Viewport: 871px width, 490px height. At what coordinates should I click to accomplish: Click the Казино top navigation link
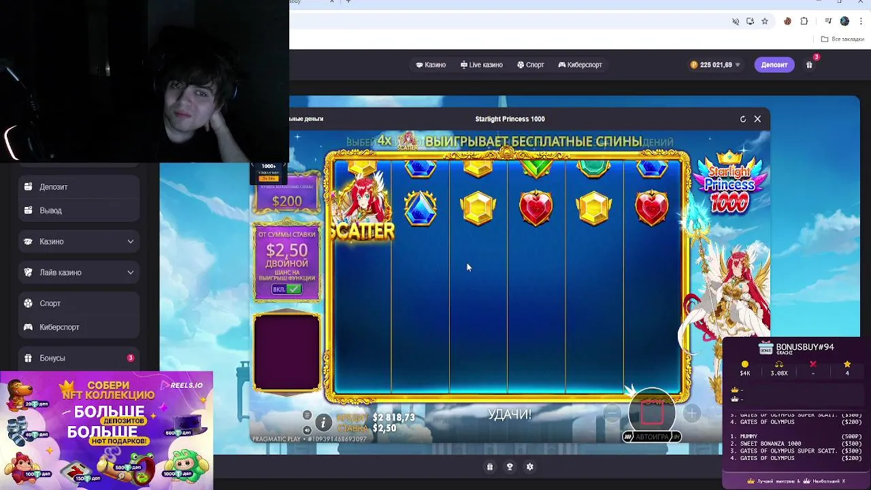tap(431, 65)
